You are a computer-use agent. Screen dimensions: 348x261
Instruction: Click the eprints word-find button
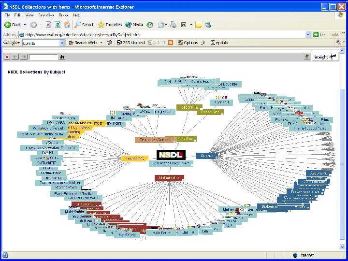point(219,43)
